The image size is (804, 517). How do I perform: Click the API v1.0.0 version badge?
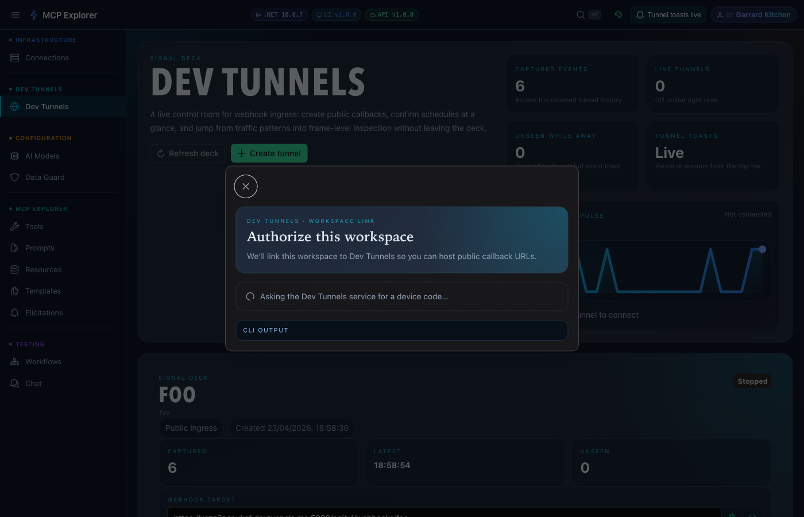pyautogui.click(x=392, y=15)
